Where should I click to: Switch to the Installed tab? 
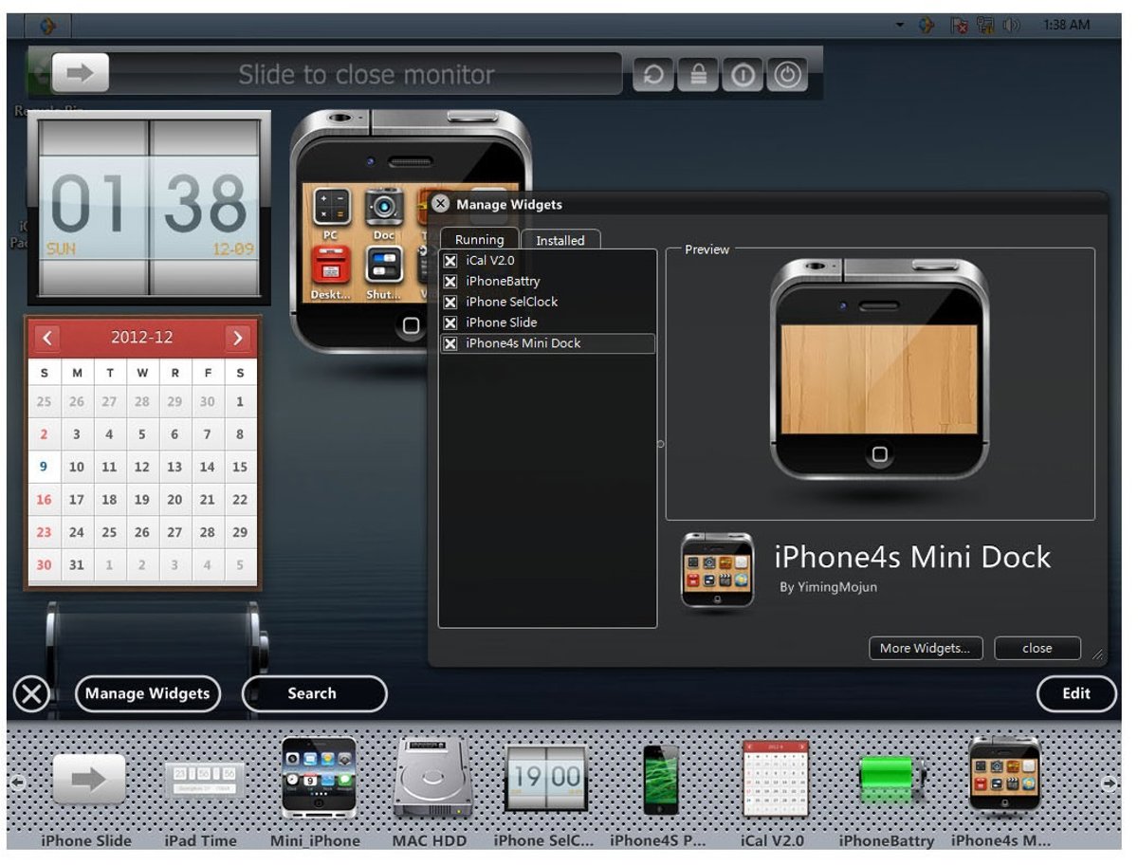[x=561, y=240]
